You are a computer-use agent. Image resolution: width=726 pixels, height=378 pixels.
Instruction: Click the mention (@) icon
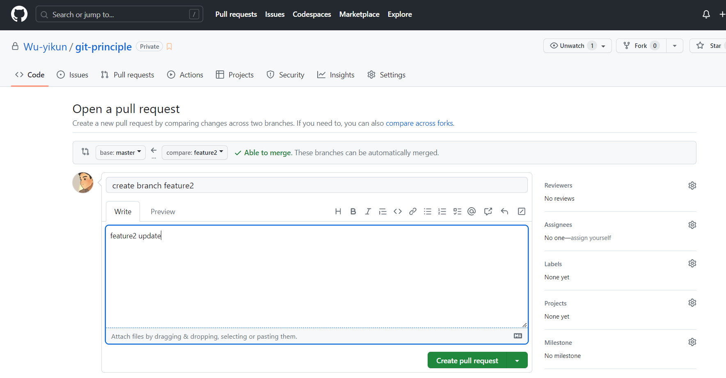472,211
